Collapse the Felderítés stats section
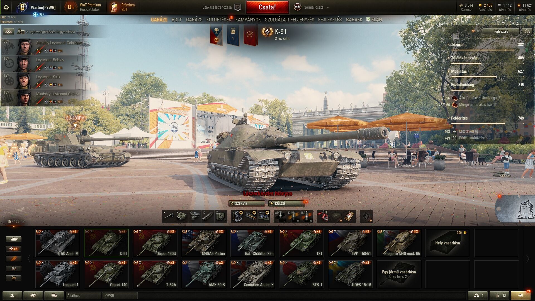 (459, 118)
